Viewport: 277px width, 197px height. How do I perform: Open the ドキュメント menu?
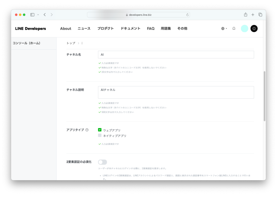(x=130, y=29)
